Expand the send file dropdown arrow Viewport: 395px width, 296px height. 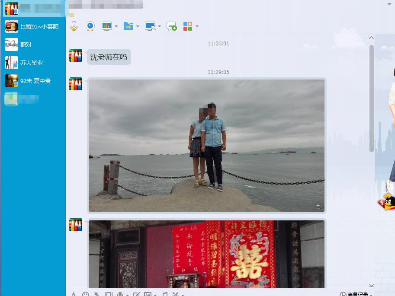(x=138, y=26)
